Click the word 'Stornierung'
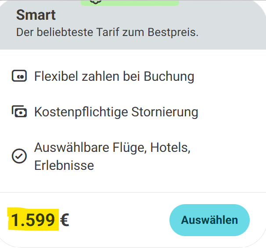This screenshot has width=266, height=248. [x=165, y=112]
